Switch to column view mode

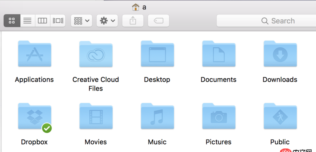43,20
